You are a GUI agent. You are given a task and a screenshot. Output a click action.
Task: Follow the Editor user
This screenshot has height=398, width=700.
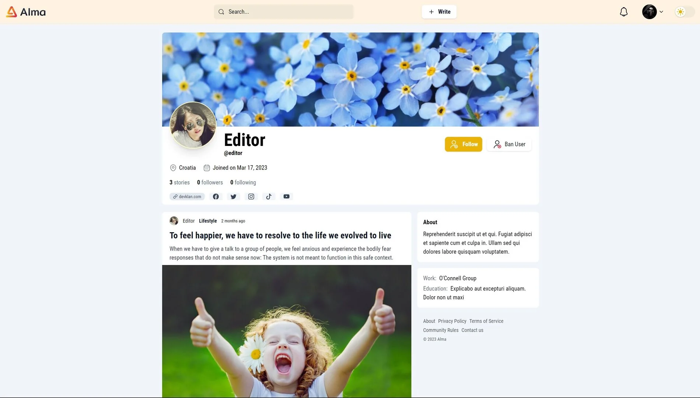[463, 144]
